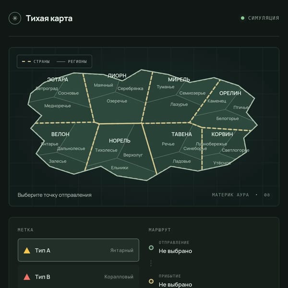Click the Белогорье region label
The width and height of the screenshot is (288, 288).
coord(228,119)
